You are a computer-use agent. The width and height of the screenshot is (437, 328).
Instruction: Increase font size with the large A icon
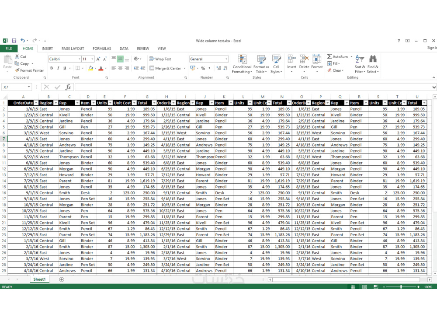98,59
